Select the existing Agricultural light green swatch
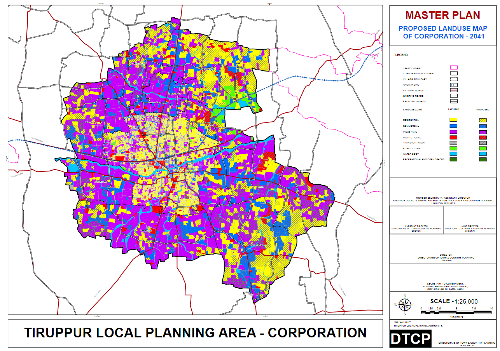Screen dimensions: 500x351 pyautogui.click(x=453, y=148)
